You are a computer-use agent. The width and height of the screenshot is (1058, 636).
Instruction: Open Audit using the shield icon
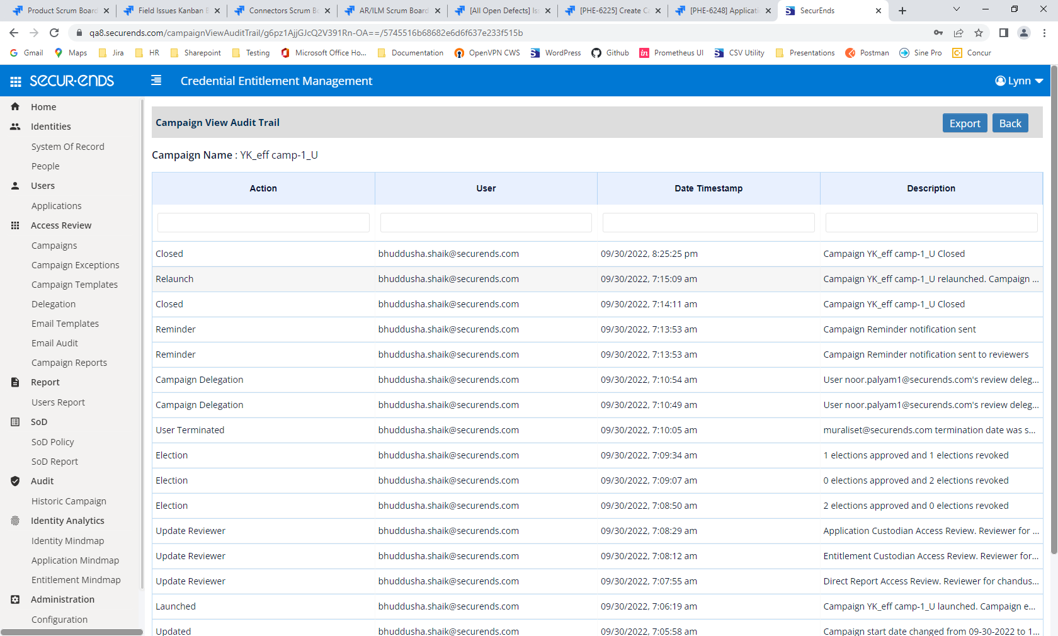click(x=14, y=480)
